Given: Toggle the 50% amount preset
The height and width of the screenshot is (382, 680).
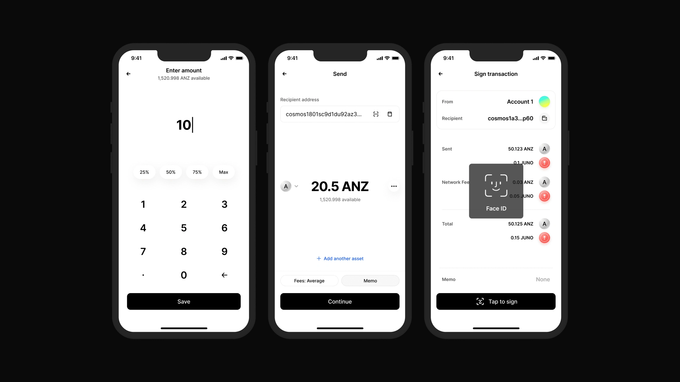Looking at the screenshot, I should click(170, 172).
